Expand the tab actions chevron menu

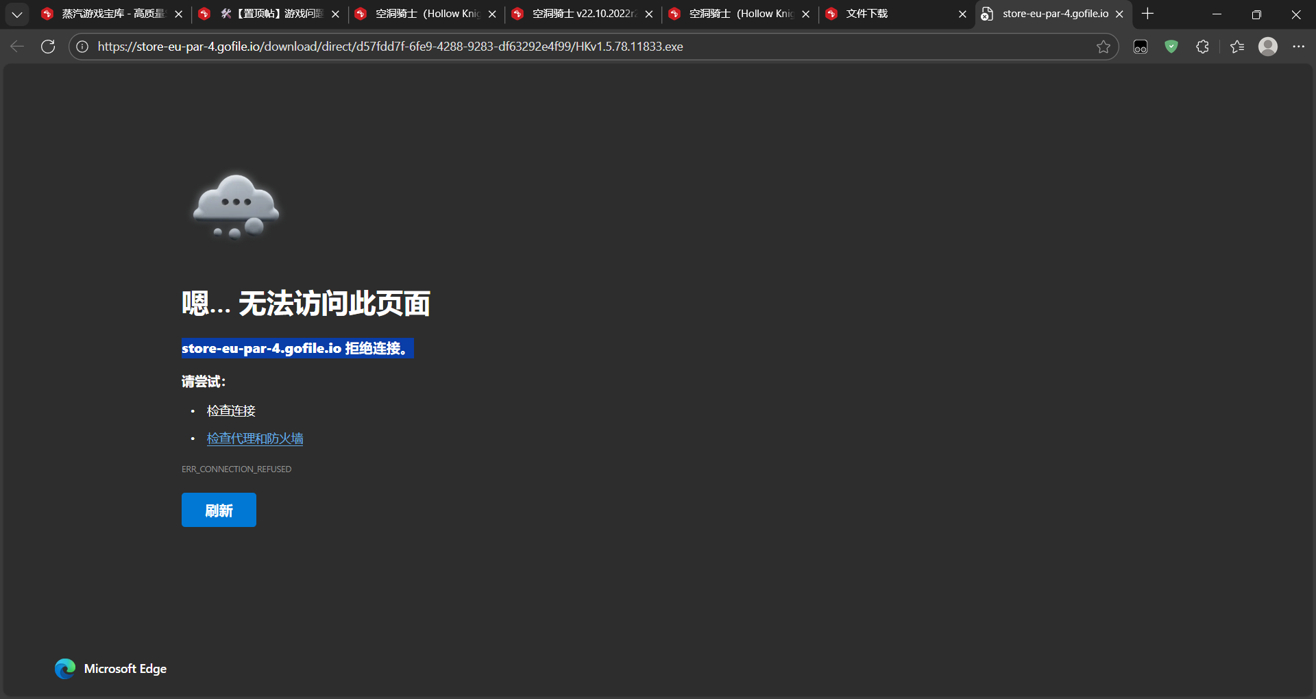pos(17,14)
